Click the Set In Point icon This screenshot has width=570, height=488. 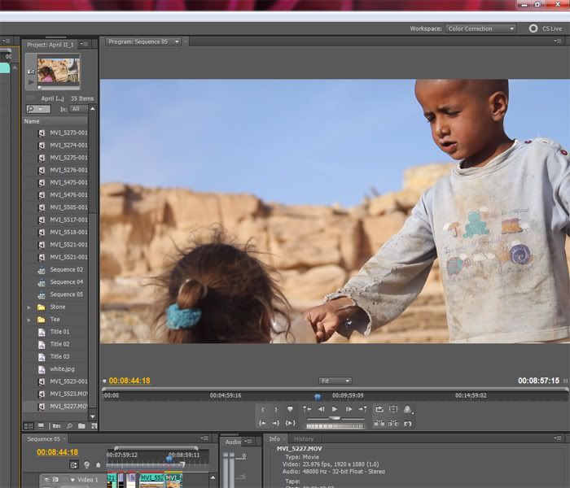(262, 409)
